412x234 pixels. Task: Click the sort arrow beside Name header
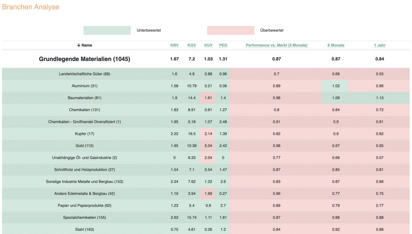[79, 46]
